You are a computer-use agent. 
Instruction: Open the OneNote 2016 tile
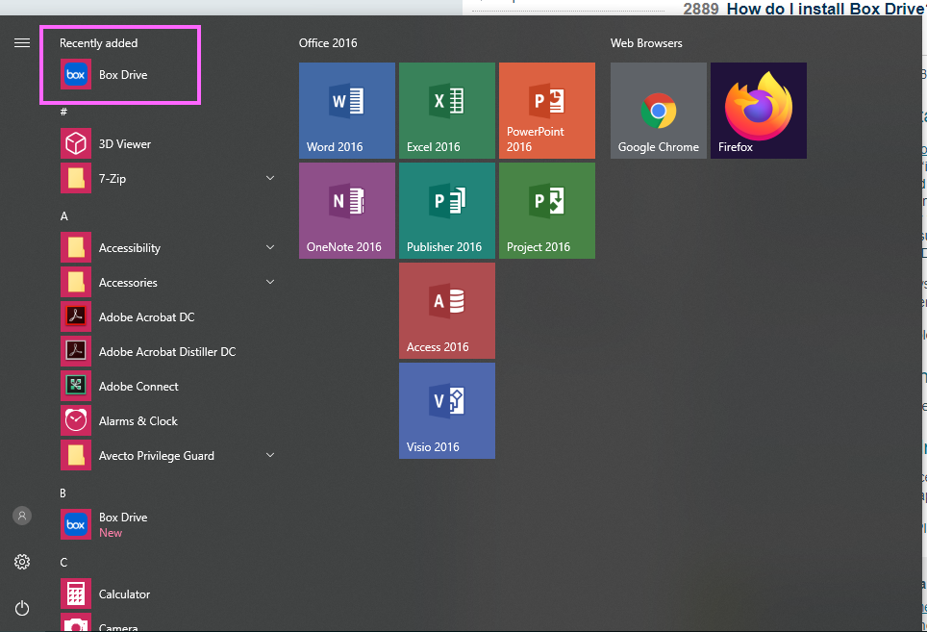[347, 211]
